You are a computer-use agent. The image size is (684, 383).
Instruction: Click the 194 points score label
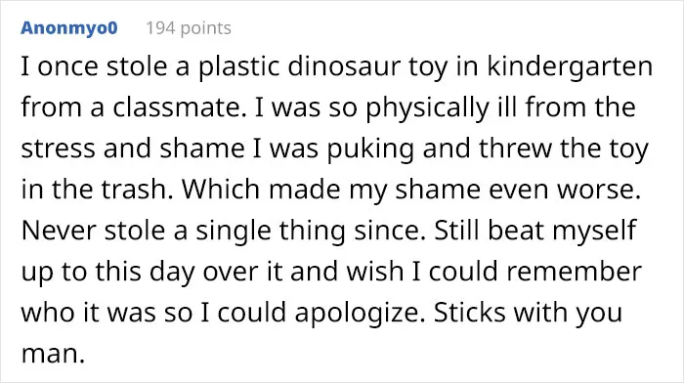(x=189, y=28)
